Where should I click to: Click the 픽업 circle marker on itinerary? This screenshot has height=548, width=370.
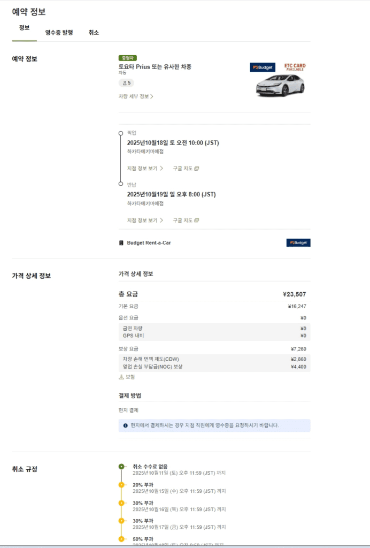click(121, 133)
